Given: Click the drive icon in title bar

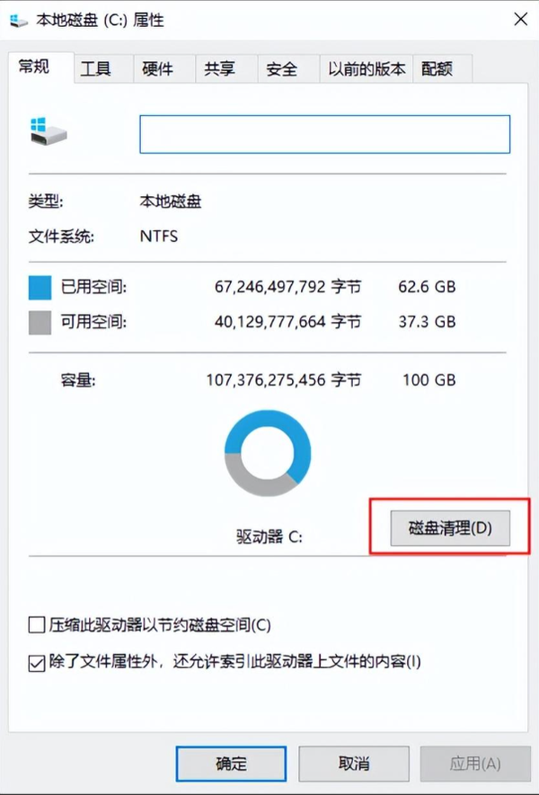Looking at the screenshot, I should pos(19,22).
